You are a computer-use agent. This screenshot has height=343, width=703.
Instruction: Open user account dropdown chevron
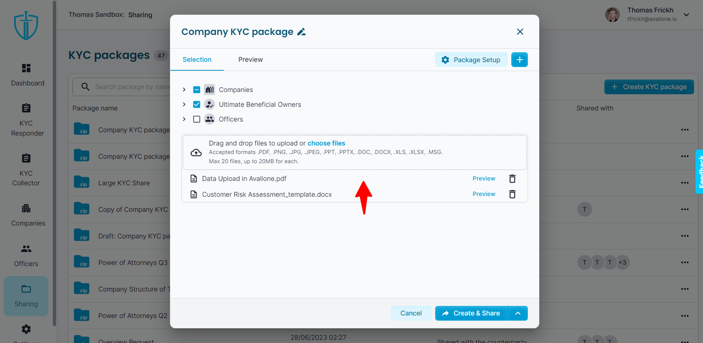(686, 15)
